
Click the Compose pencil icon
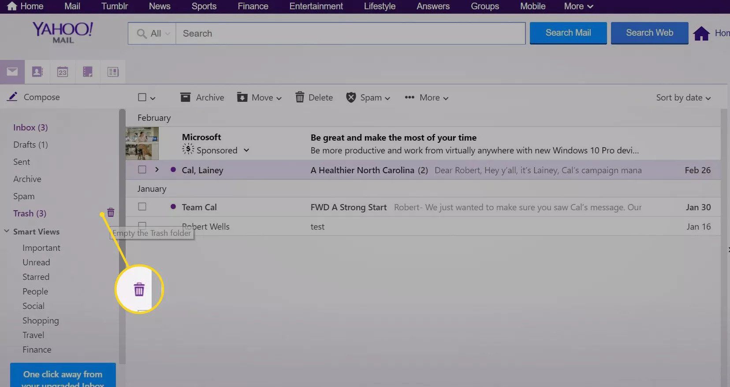tap(12, 97)
